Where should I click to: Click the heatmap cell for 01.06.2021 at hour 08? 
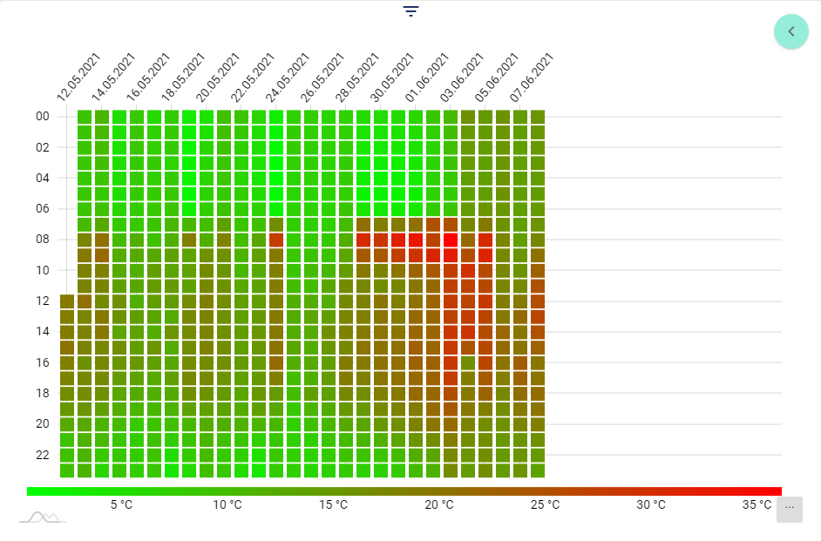click(x=416, y=240)
